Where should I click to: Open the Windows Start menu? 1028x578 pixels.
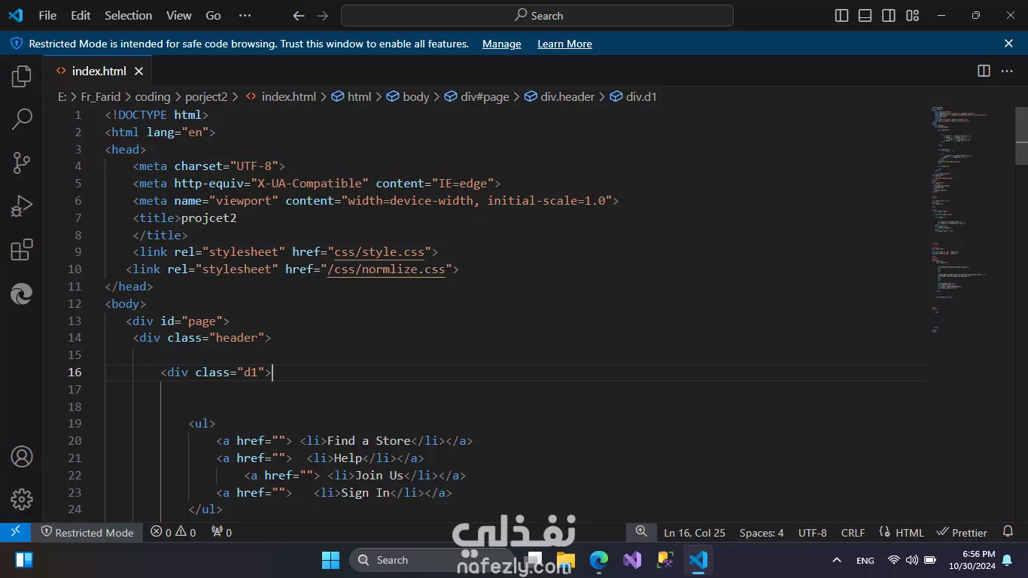point(330,560)
